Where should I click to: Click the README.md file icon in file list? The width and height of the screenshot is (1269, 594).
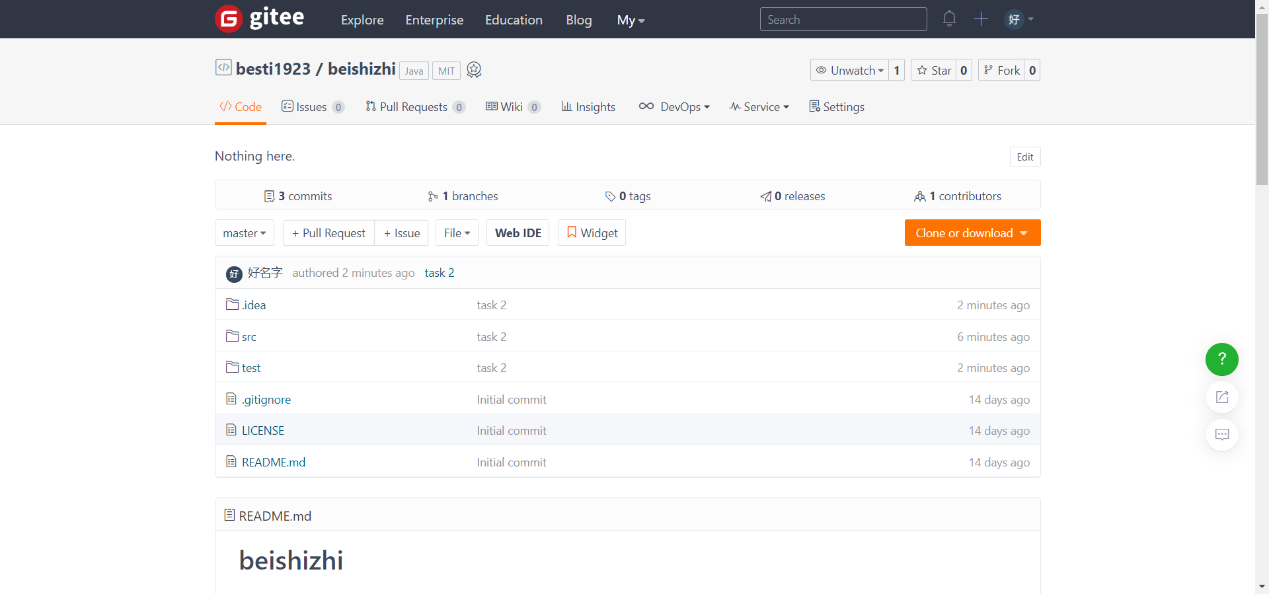click(x=231, y=461)
